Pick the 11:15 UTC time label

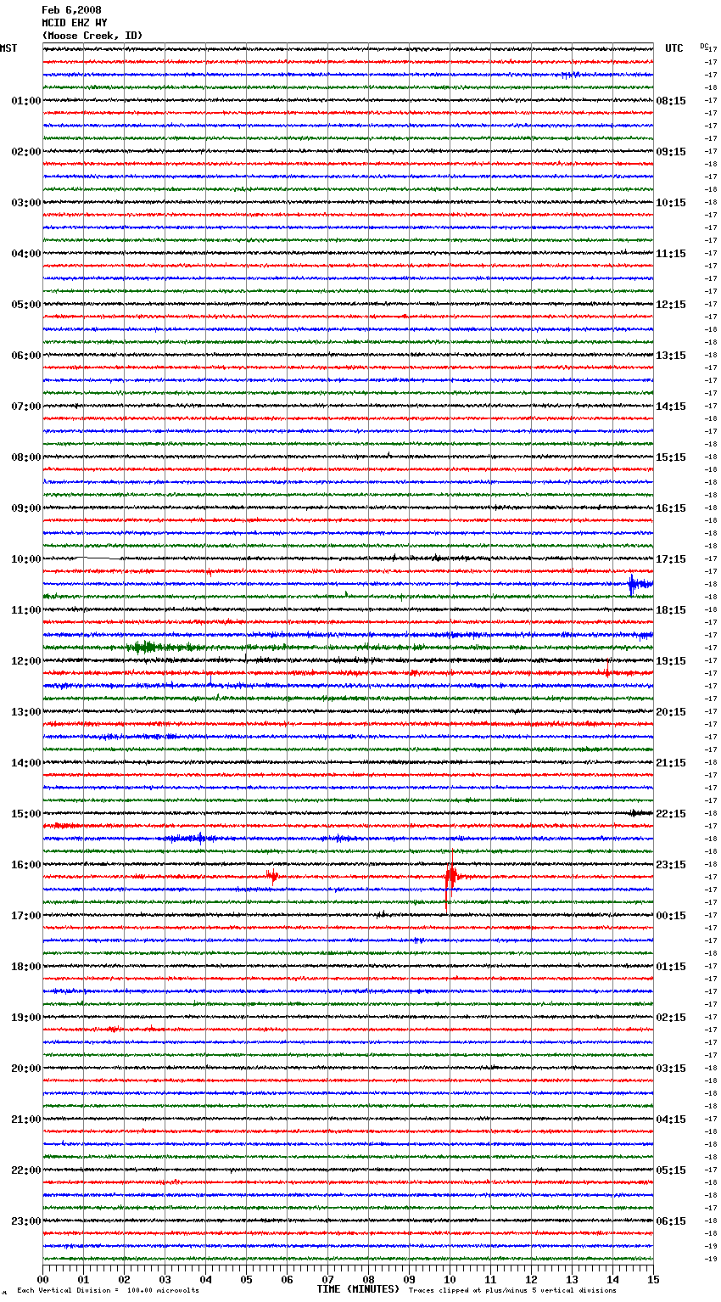pos(671,254)
